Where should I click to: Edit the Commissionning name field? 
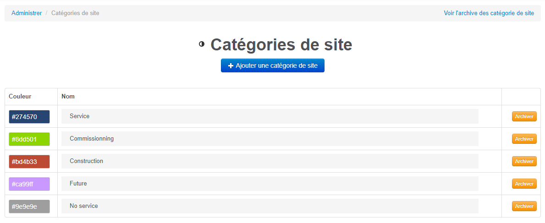point(270,139)
